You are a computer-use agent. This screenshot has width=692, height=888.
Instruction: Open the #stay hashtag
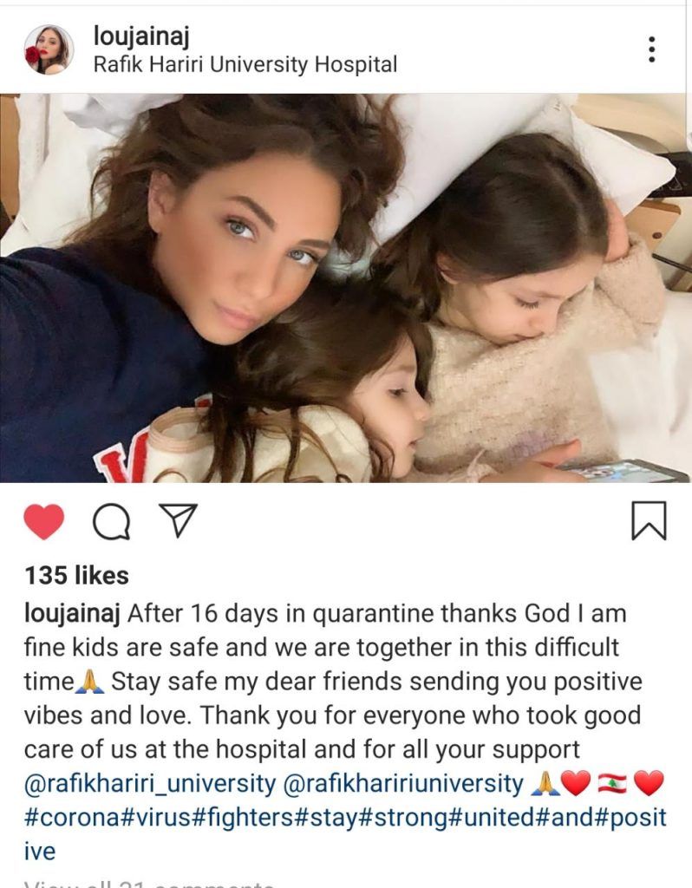pos(327,818)
